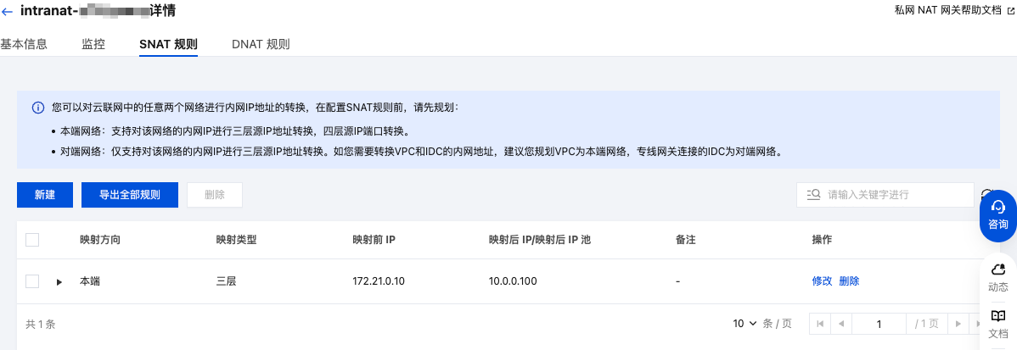This screenshot has height=350, width=1017.
Task: Open the 基本信息 tab
Action: (24, 44)
